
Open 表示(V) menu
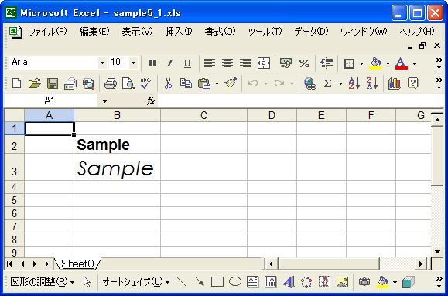[x=137, y=32]
